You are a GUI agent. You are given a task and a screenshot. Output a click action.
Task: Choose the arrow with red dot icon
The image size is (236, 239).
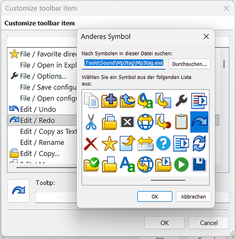point(163,121)
